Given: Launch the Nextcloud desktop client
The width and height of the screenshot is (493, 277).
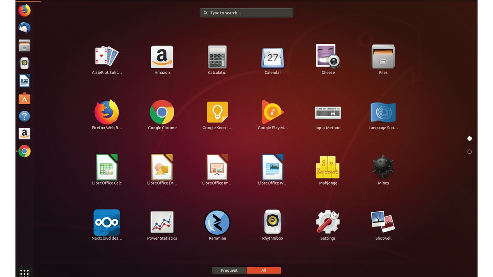Looking at the screenshot, I should click(107, 222).
